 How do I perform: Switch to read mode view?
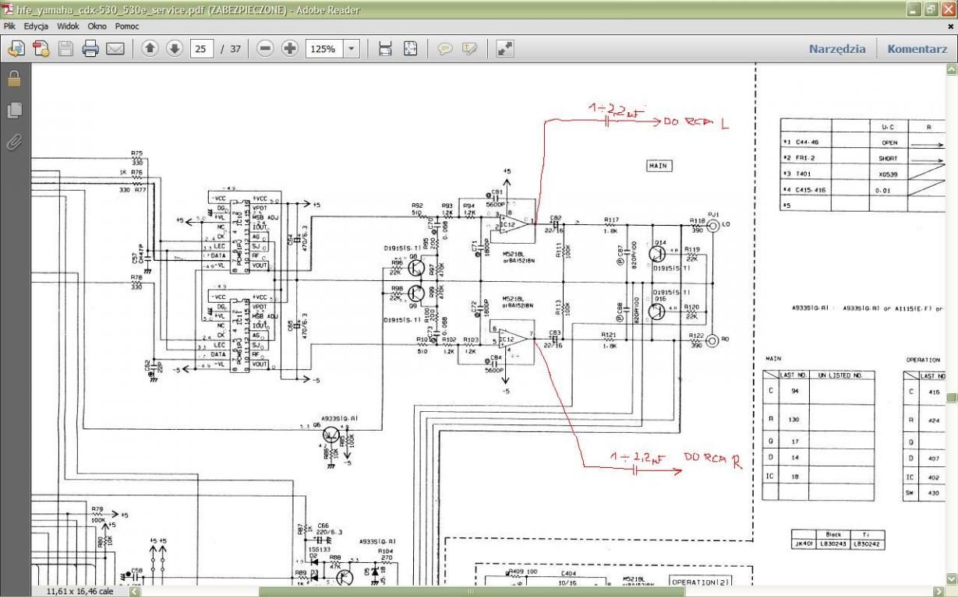[x=505, y=49]
